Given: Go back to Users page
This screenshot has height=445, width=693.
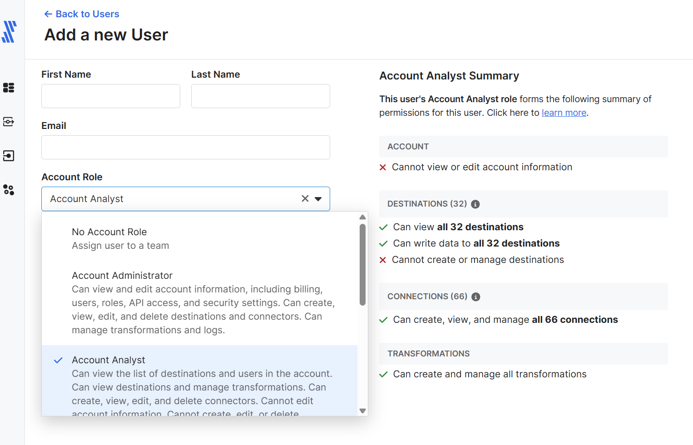Looking at the screenshot, I should click(x=82, y=14).
